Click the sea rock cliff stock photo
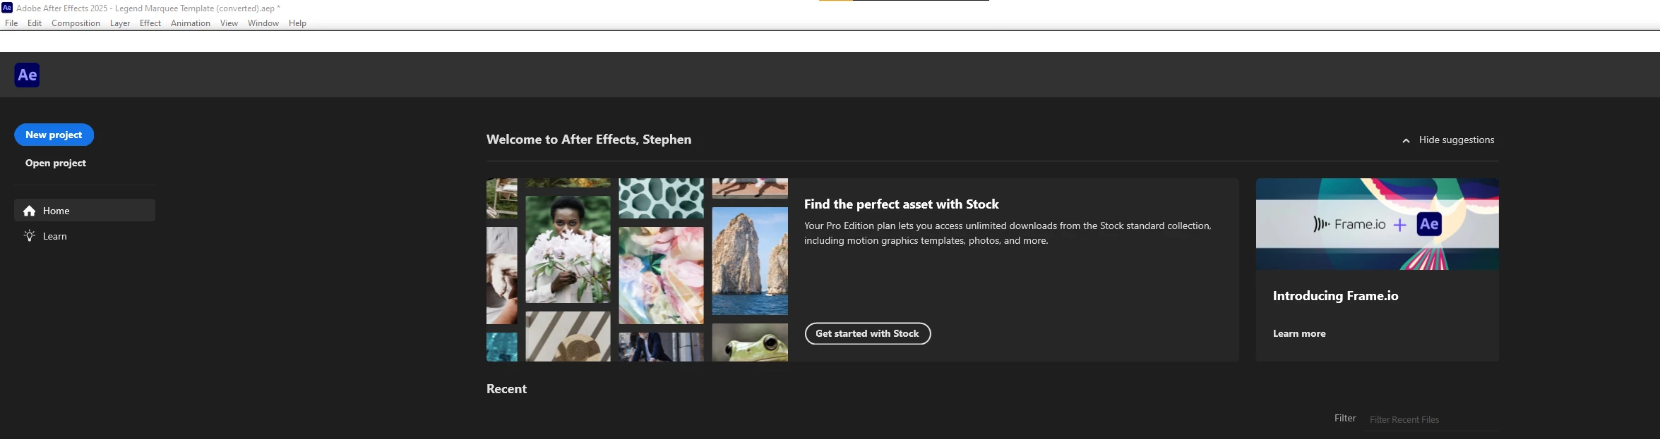 coord(750,261)
